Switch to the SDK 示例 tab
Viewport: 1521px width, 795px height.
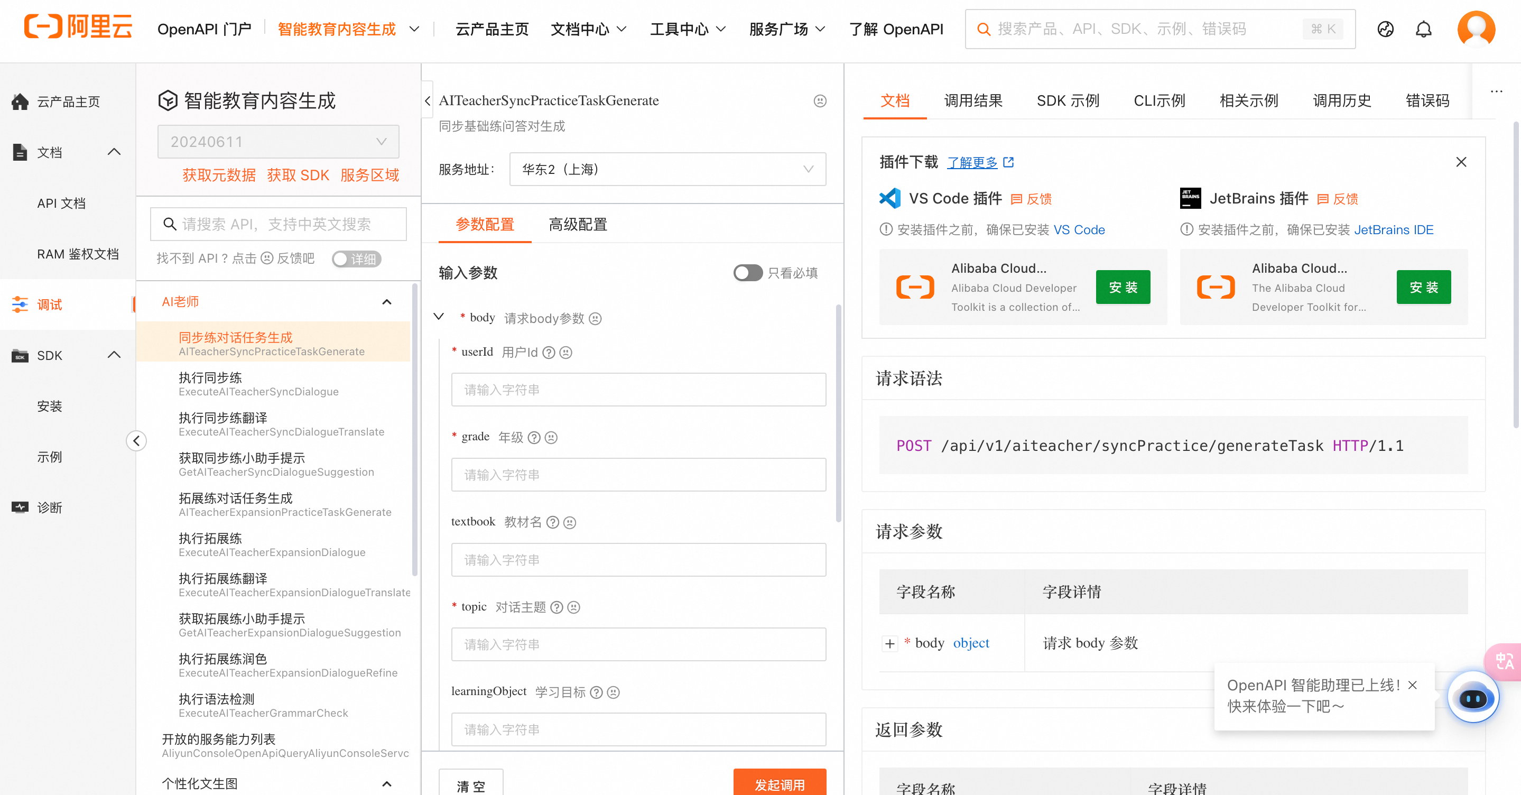click(x=1068, y=101)
